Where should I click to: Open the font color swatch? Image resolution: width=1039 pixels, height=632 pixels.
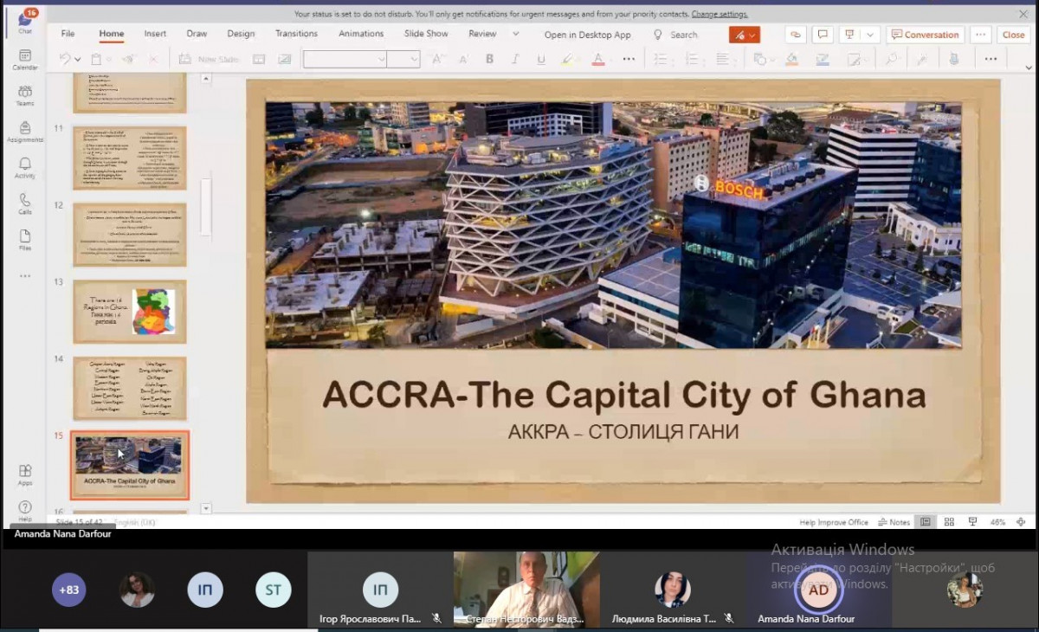(597, 59)
